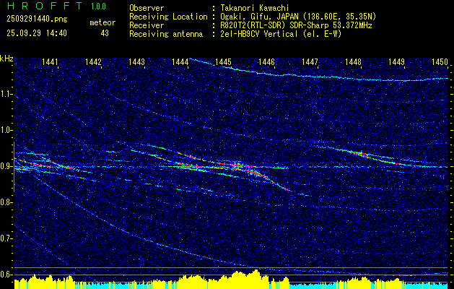Click the 0.8 kHz axis label
Viewport: 454px width, 289px height.
click(6, 202)
